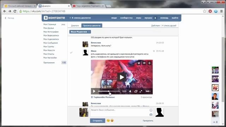Click the video progress seek bar
The width and height of the screenshot is (226, 127).
(109, 91)
